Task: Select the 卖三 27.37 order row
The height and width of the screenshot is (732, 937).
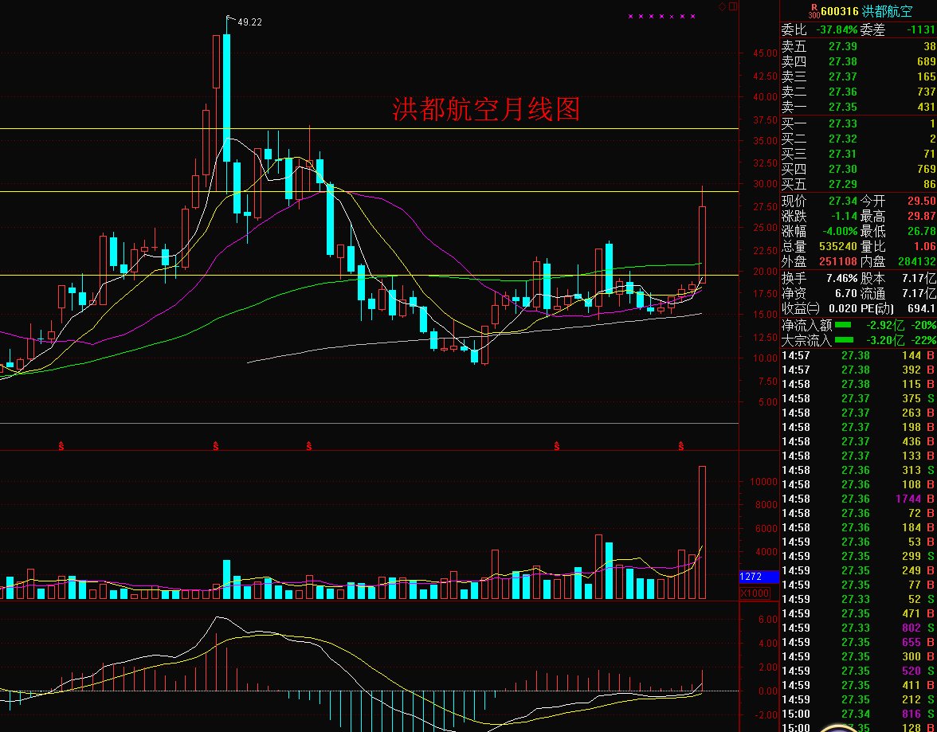Action: (858, 76)
